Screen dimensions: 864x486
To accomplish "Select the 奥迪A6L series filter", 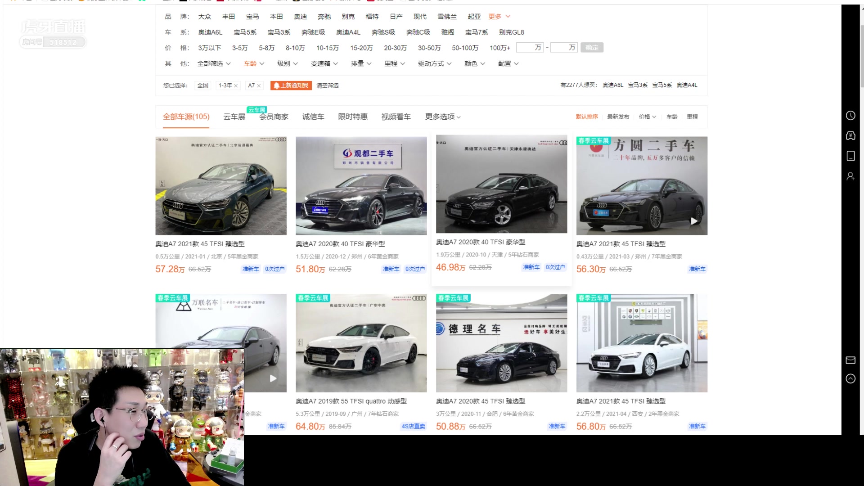I will pyautogui.click(x=210, y=32).
